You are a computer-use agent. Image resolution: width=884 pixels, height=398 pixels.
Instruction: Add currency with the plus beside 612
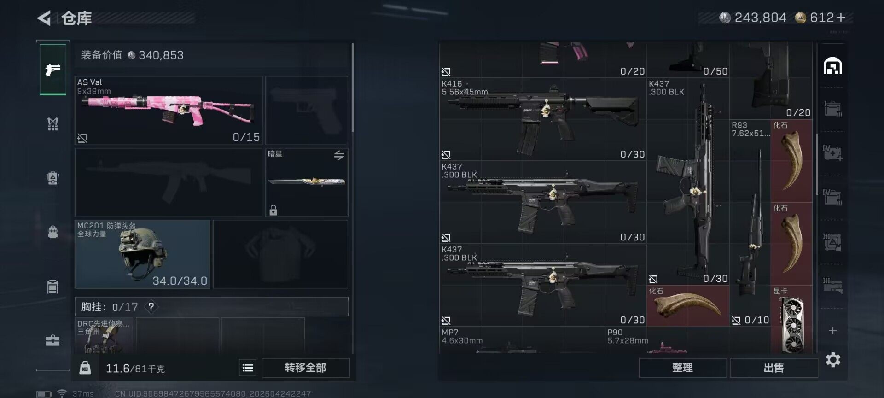(841, 18)
